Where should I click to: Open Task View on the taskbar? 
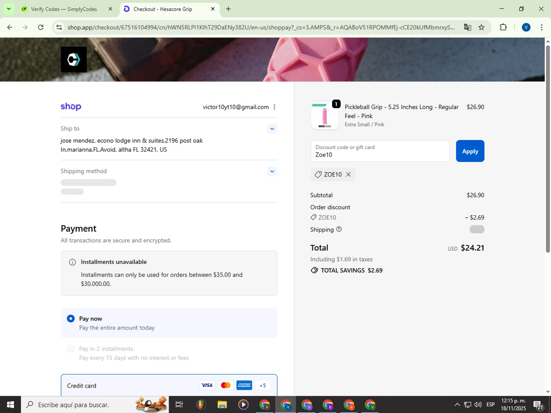179,405
